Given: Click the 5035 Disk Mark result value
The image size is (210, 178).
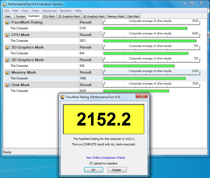Looking at the screenshot, I should [x=83, y=91].
